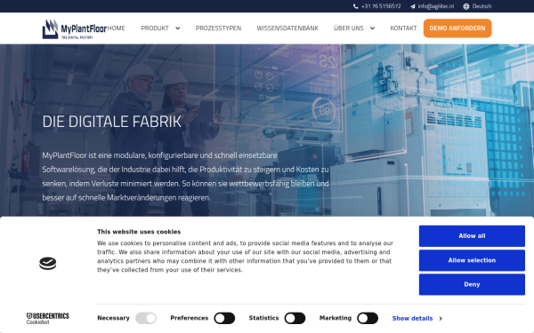Click the MyPlantFloor logo
This screenshot has width=534, height=333.
pyautogui.click(x=75, y=29)
